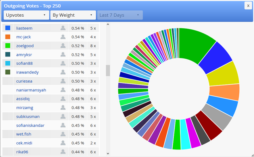The height and width of the screenshot is (157, 254).
Task: Open the Upvotes vote type dropdown
Action: 27,15
